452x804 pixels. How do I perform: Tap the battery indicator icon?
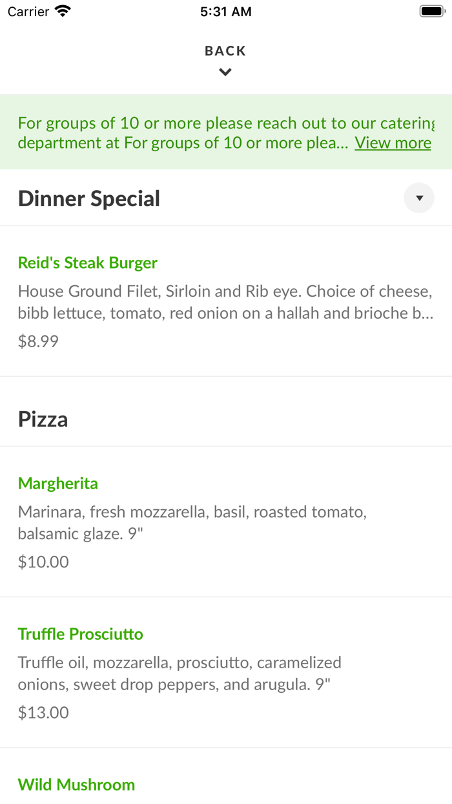pyautogui.click(x=431, y=10)
